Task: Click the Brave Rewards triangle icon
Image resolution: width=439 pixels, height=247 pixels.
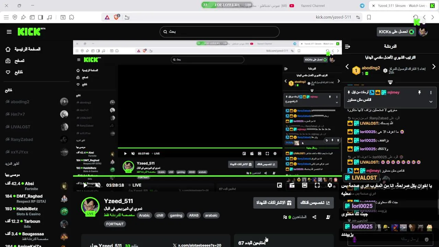Action: click(x=107, y=17)
